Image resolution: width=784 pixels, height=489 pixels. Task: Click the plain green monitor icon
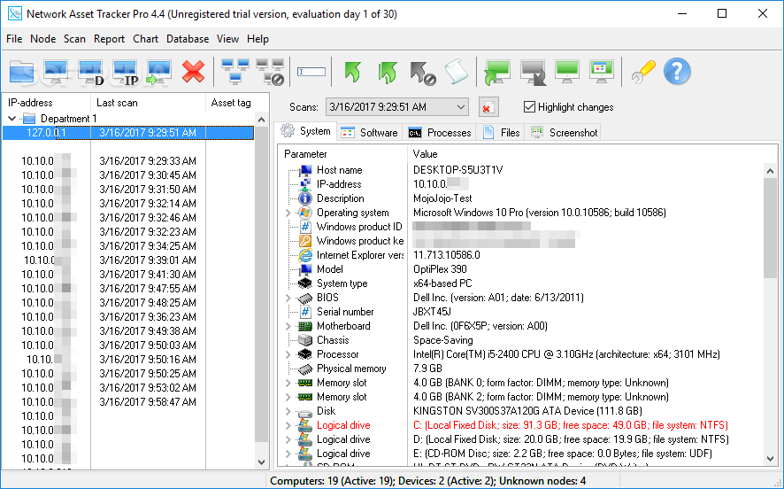tap(567, 72)
